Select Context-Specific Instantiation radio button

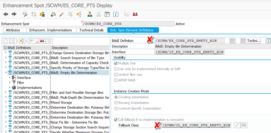coord(116,108)
